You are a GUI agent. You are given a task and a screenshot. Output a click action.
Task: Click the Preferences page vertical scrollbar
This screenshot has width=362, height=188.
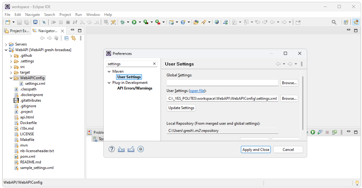303,103
